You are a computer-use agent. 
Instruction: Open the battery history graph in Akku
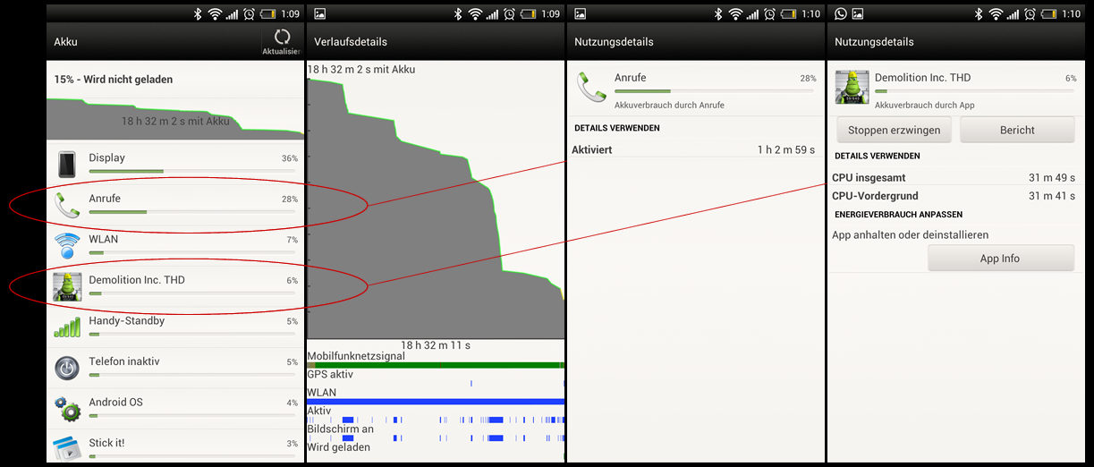[x=175, y=119]
